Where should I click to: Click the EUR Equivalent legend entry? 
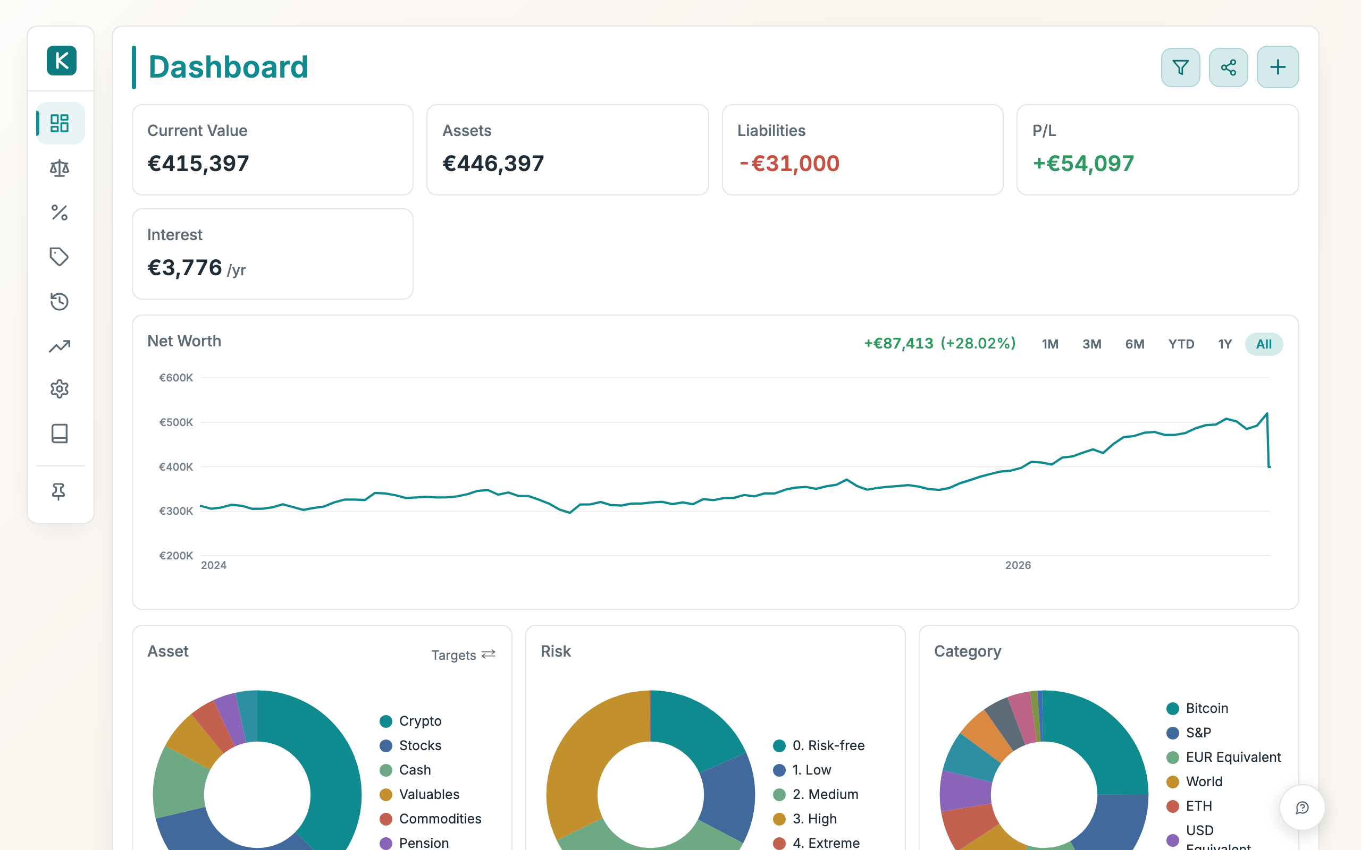pyautogui.click(x=1224, y=757)
